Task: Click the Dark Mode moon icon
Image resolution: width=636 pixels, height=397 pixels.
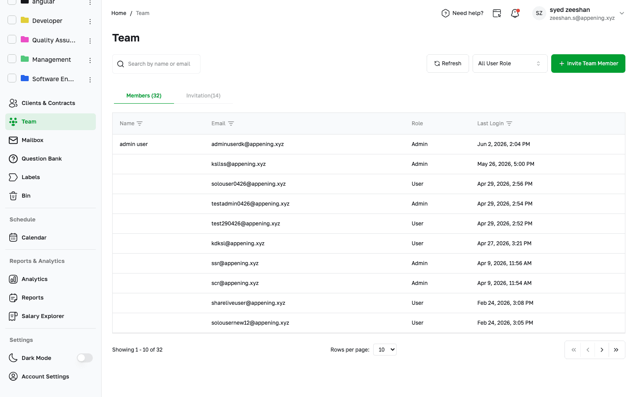Action: 13,358
